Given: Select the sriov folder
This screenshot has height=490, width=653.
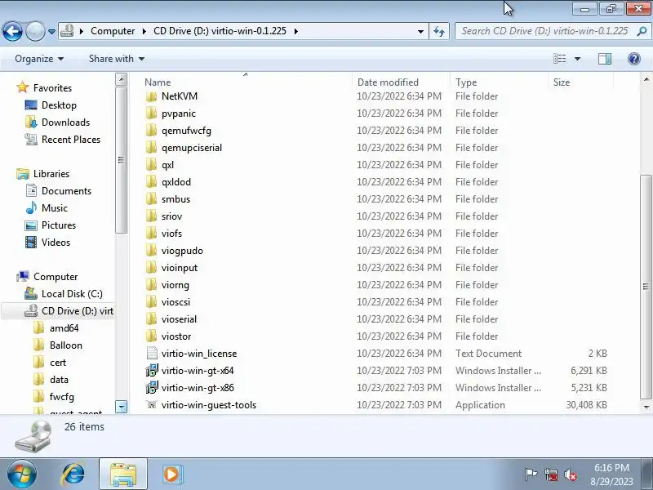Looking at the screenshot, I should pos(171,216).
